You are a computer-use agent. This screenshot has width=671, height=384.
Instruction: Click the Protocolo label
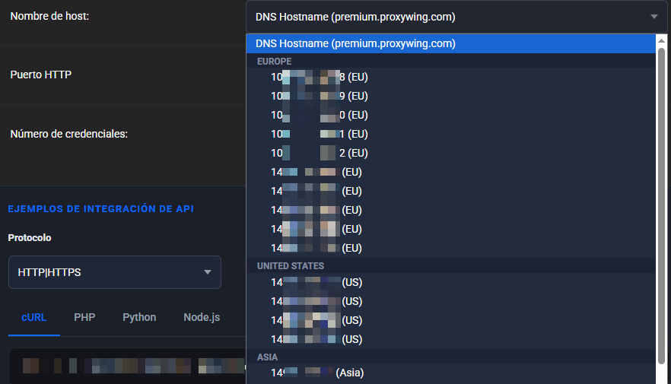tap(30, 238)
